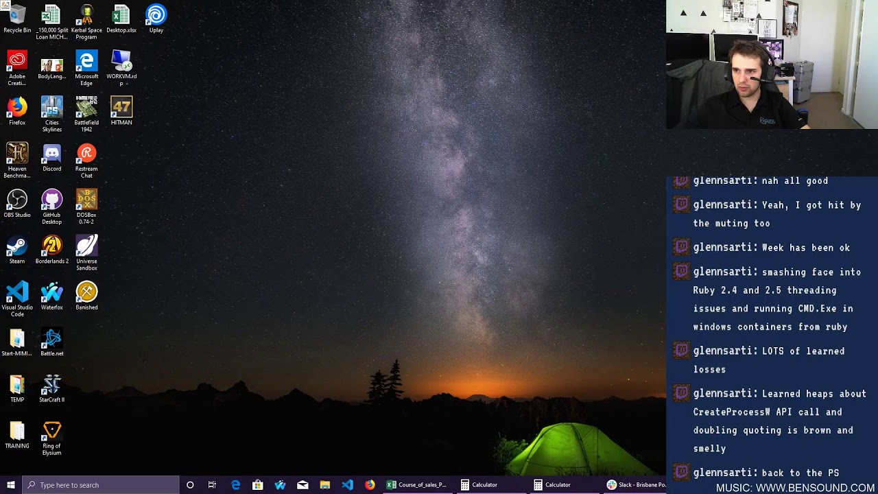The width and height of the screenshot is (878, 494).
Task: Launch Cities Skylines desktop shortcut
Action: tap(52, 115)
